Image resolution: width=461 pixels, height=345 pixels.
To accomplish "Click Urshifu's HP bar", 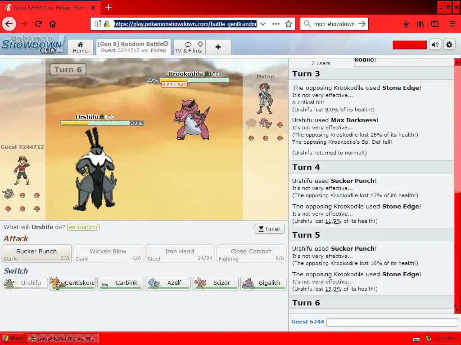I will [x=95, y=123].
